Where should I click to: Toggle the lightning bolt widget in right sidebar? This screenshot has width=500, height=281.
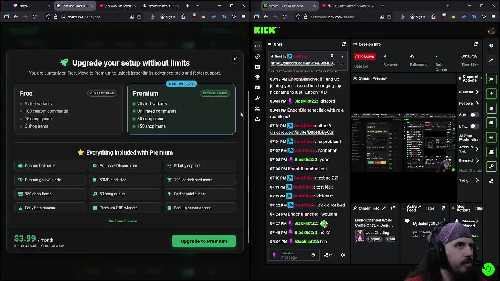(491, 94)
